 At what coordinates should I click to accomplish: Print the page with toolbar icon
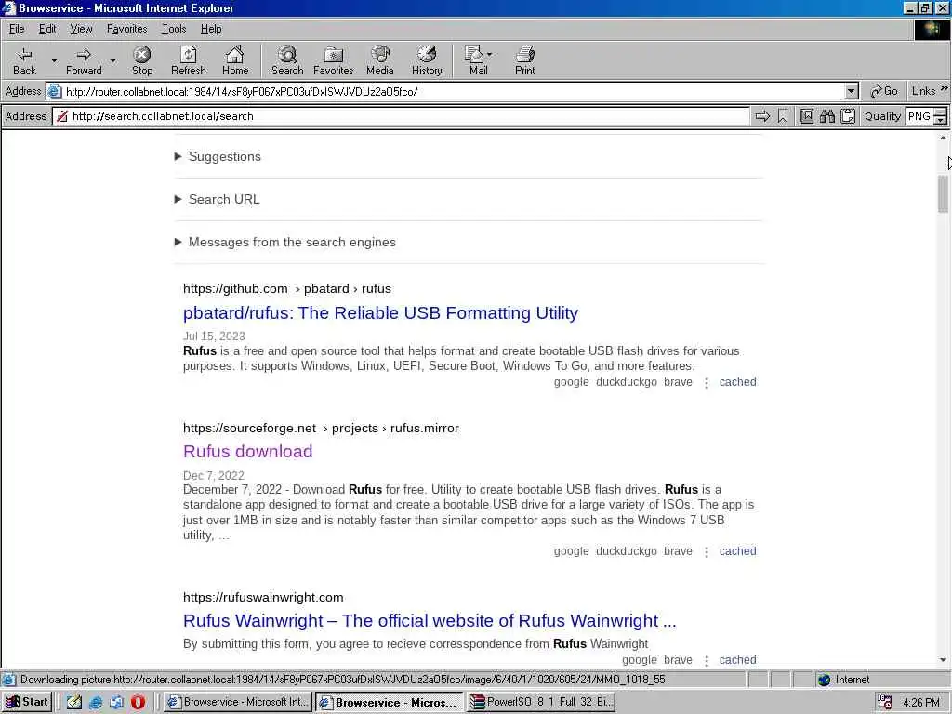coord(524,60)
